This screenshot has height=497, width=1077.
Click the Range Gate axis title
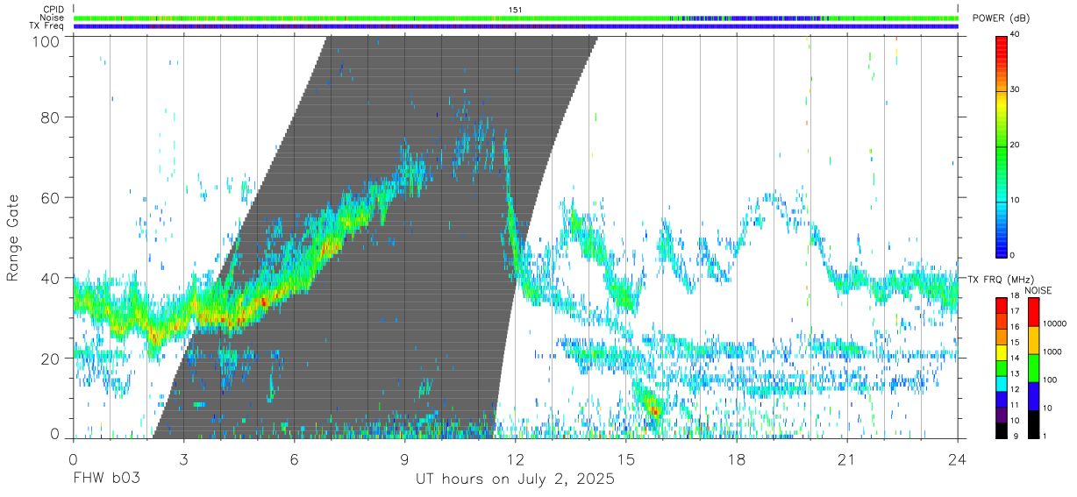tap(13, 237)
